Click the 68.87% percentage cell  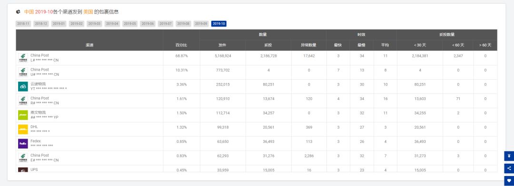182,56
